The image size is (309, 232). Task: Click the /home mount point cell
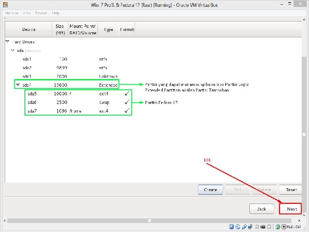75,111
